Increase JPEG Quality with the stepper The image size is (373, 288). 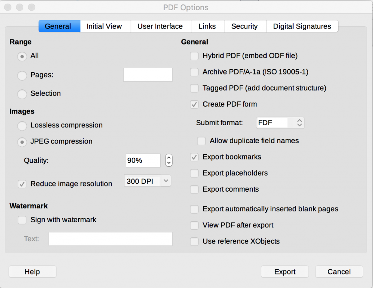pyautogui.click(x=169, y=158)
